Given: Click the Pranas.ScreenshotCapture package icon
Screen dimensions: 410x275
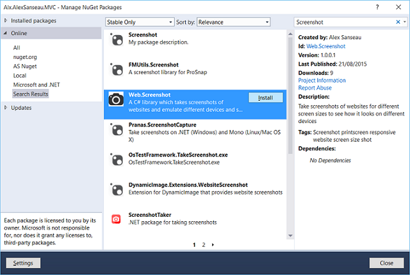Looking at the screenshot, I should click(x=117, y=129).
